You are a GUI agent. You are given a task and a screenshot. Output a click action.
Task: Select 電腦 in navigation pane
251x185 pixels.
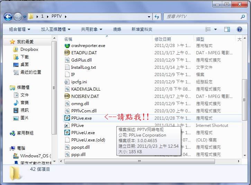point(21,148)
